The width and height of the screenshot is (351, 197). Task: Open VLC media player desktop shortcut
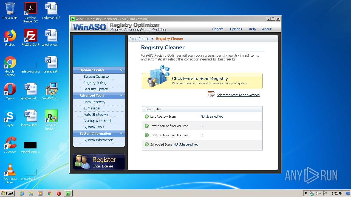[x=10, y=173]
